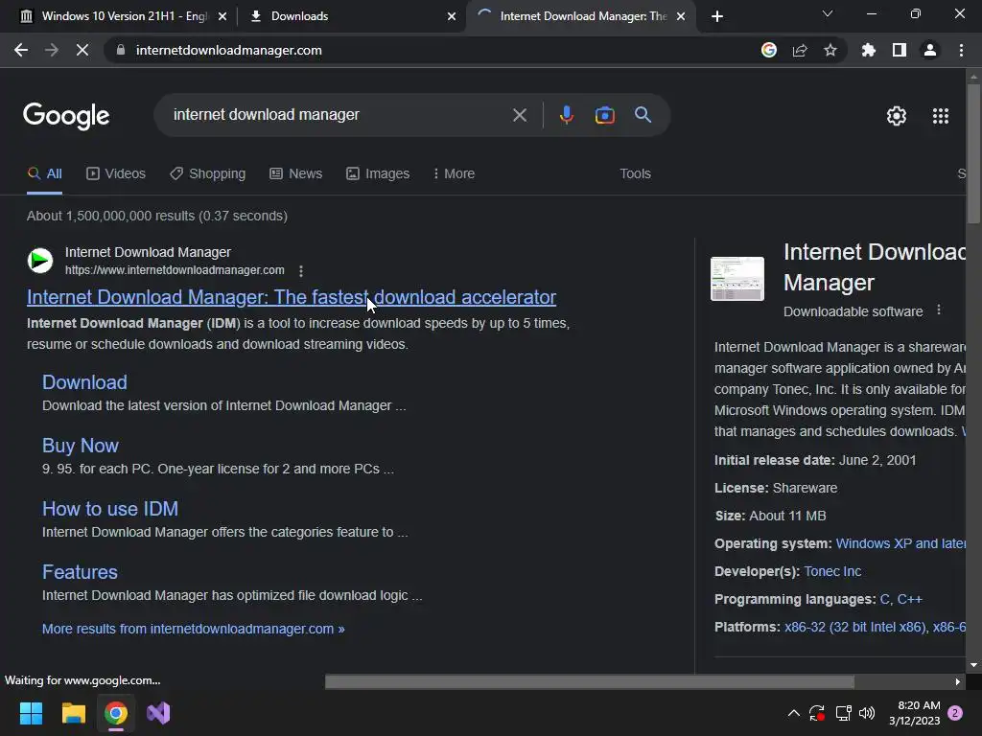Open the Google account icon in address bar

pos(769,50)
